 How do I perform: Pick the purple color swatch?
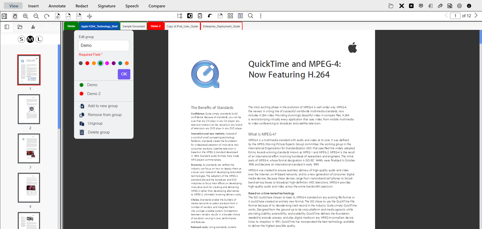[114, 63]
